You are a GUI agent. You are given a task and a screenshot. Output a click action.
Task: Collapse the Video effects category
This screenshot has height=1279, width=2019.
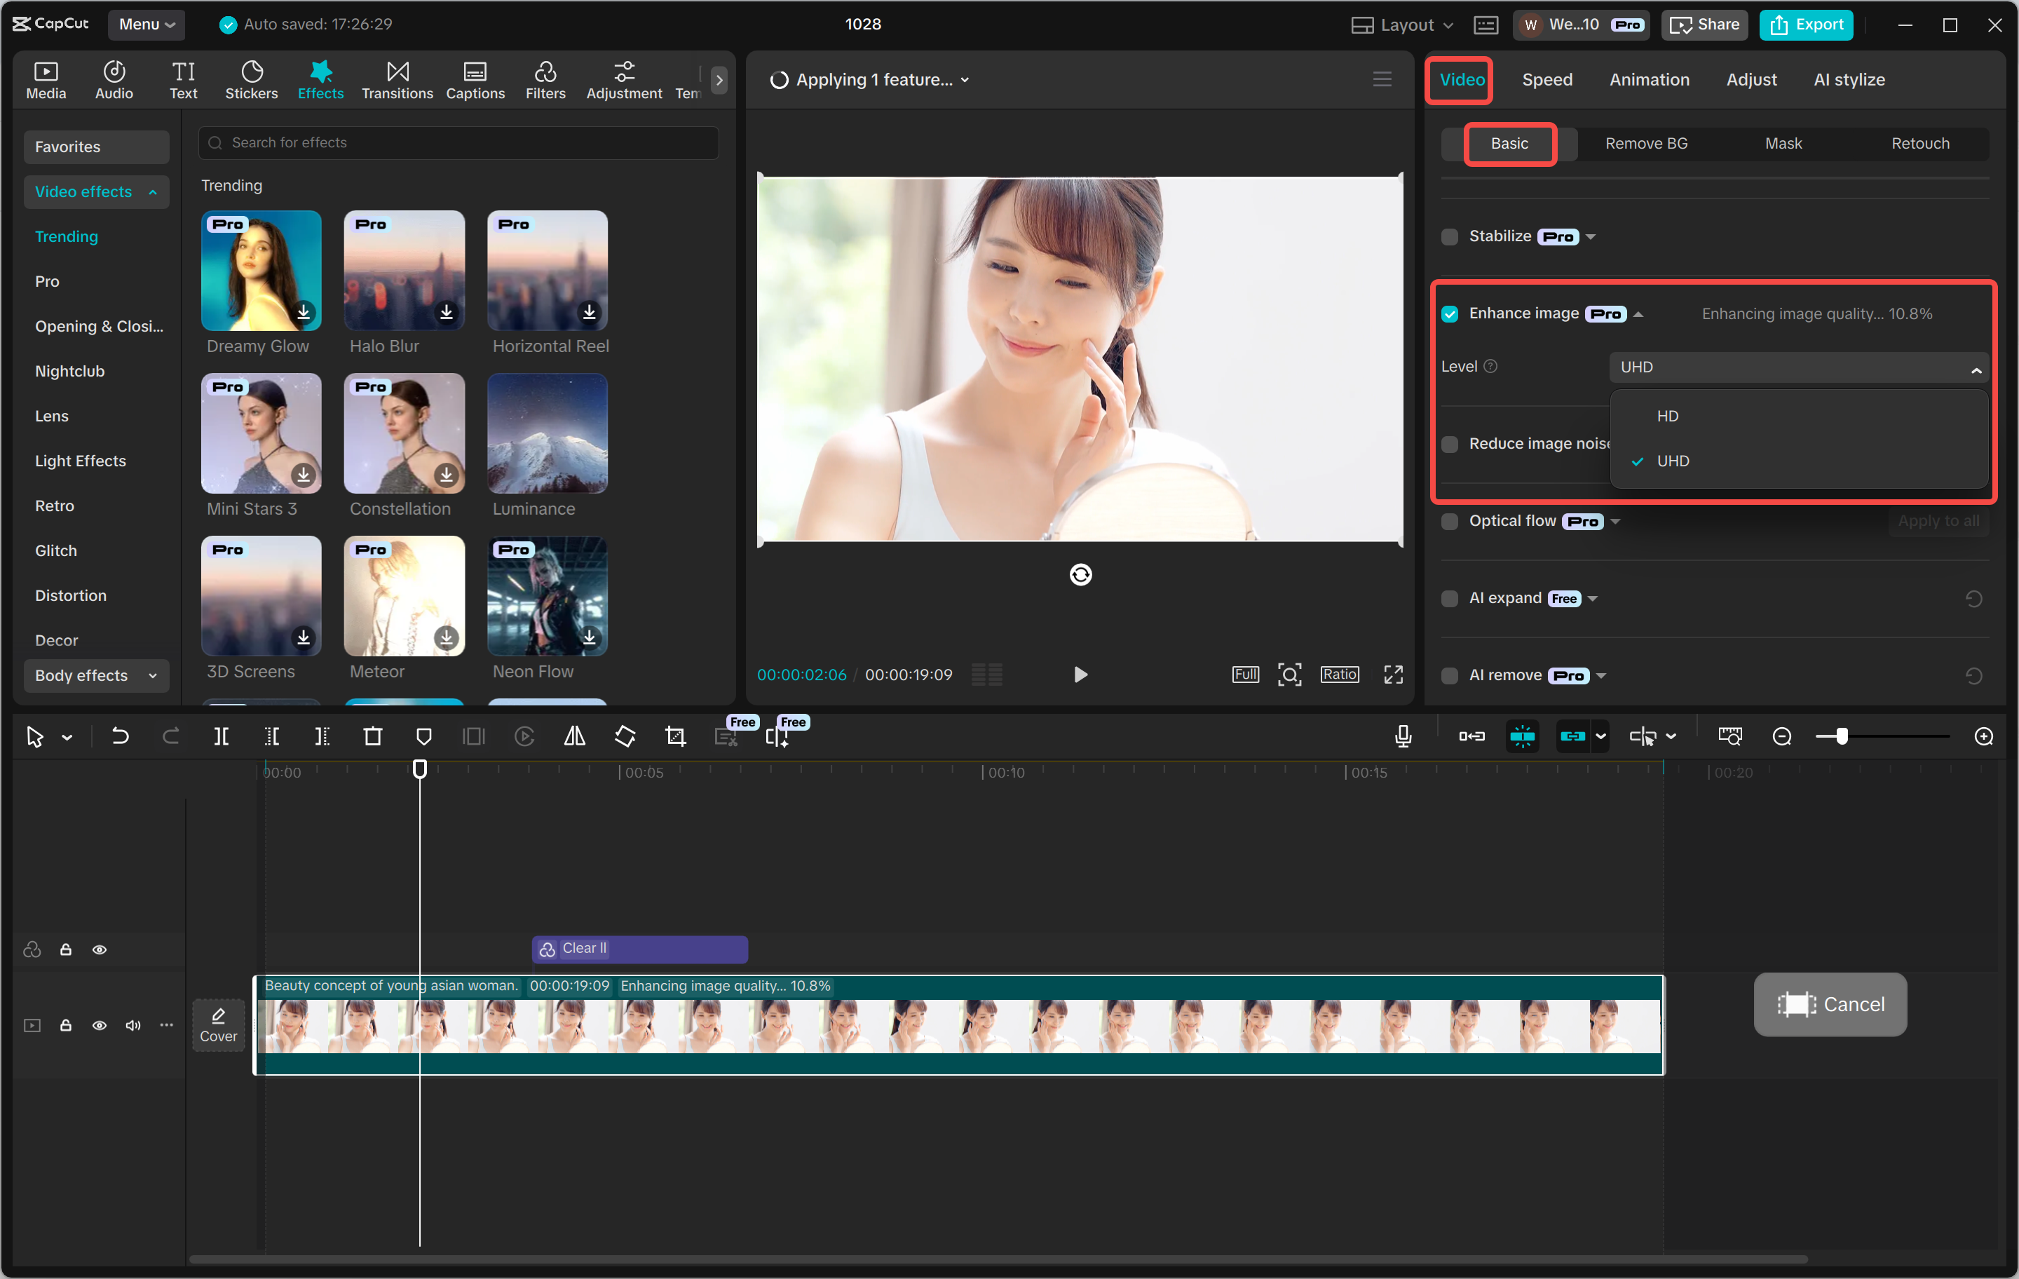click(154, 191)
